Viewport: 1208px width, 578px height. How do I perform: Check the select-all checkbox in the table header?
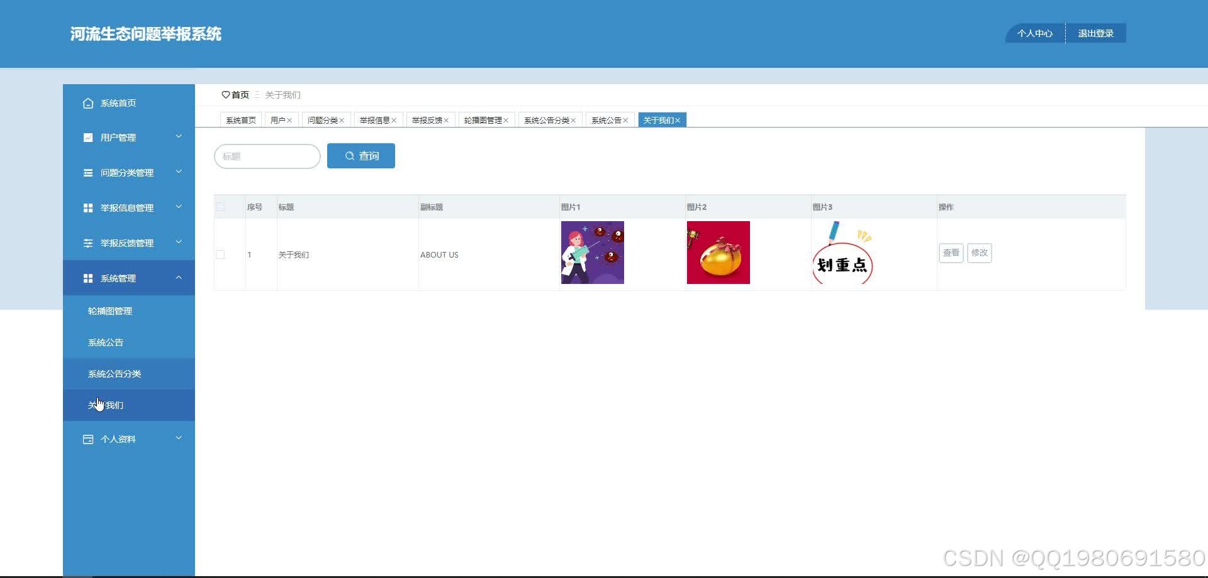click(220, 206)
